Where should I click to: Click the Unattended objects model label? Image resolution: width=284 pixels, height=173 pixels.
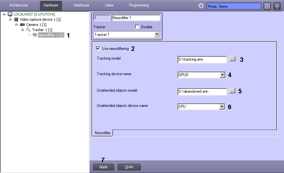[117, 90]
